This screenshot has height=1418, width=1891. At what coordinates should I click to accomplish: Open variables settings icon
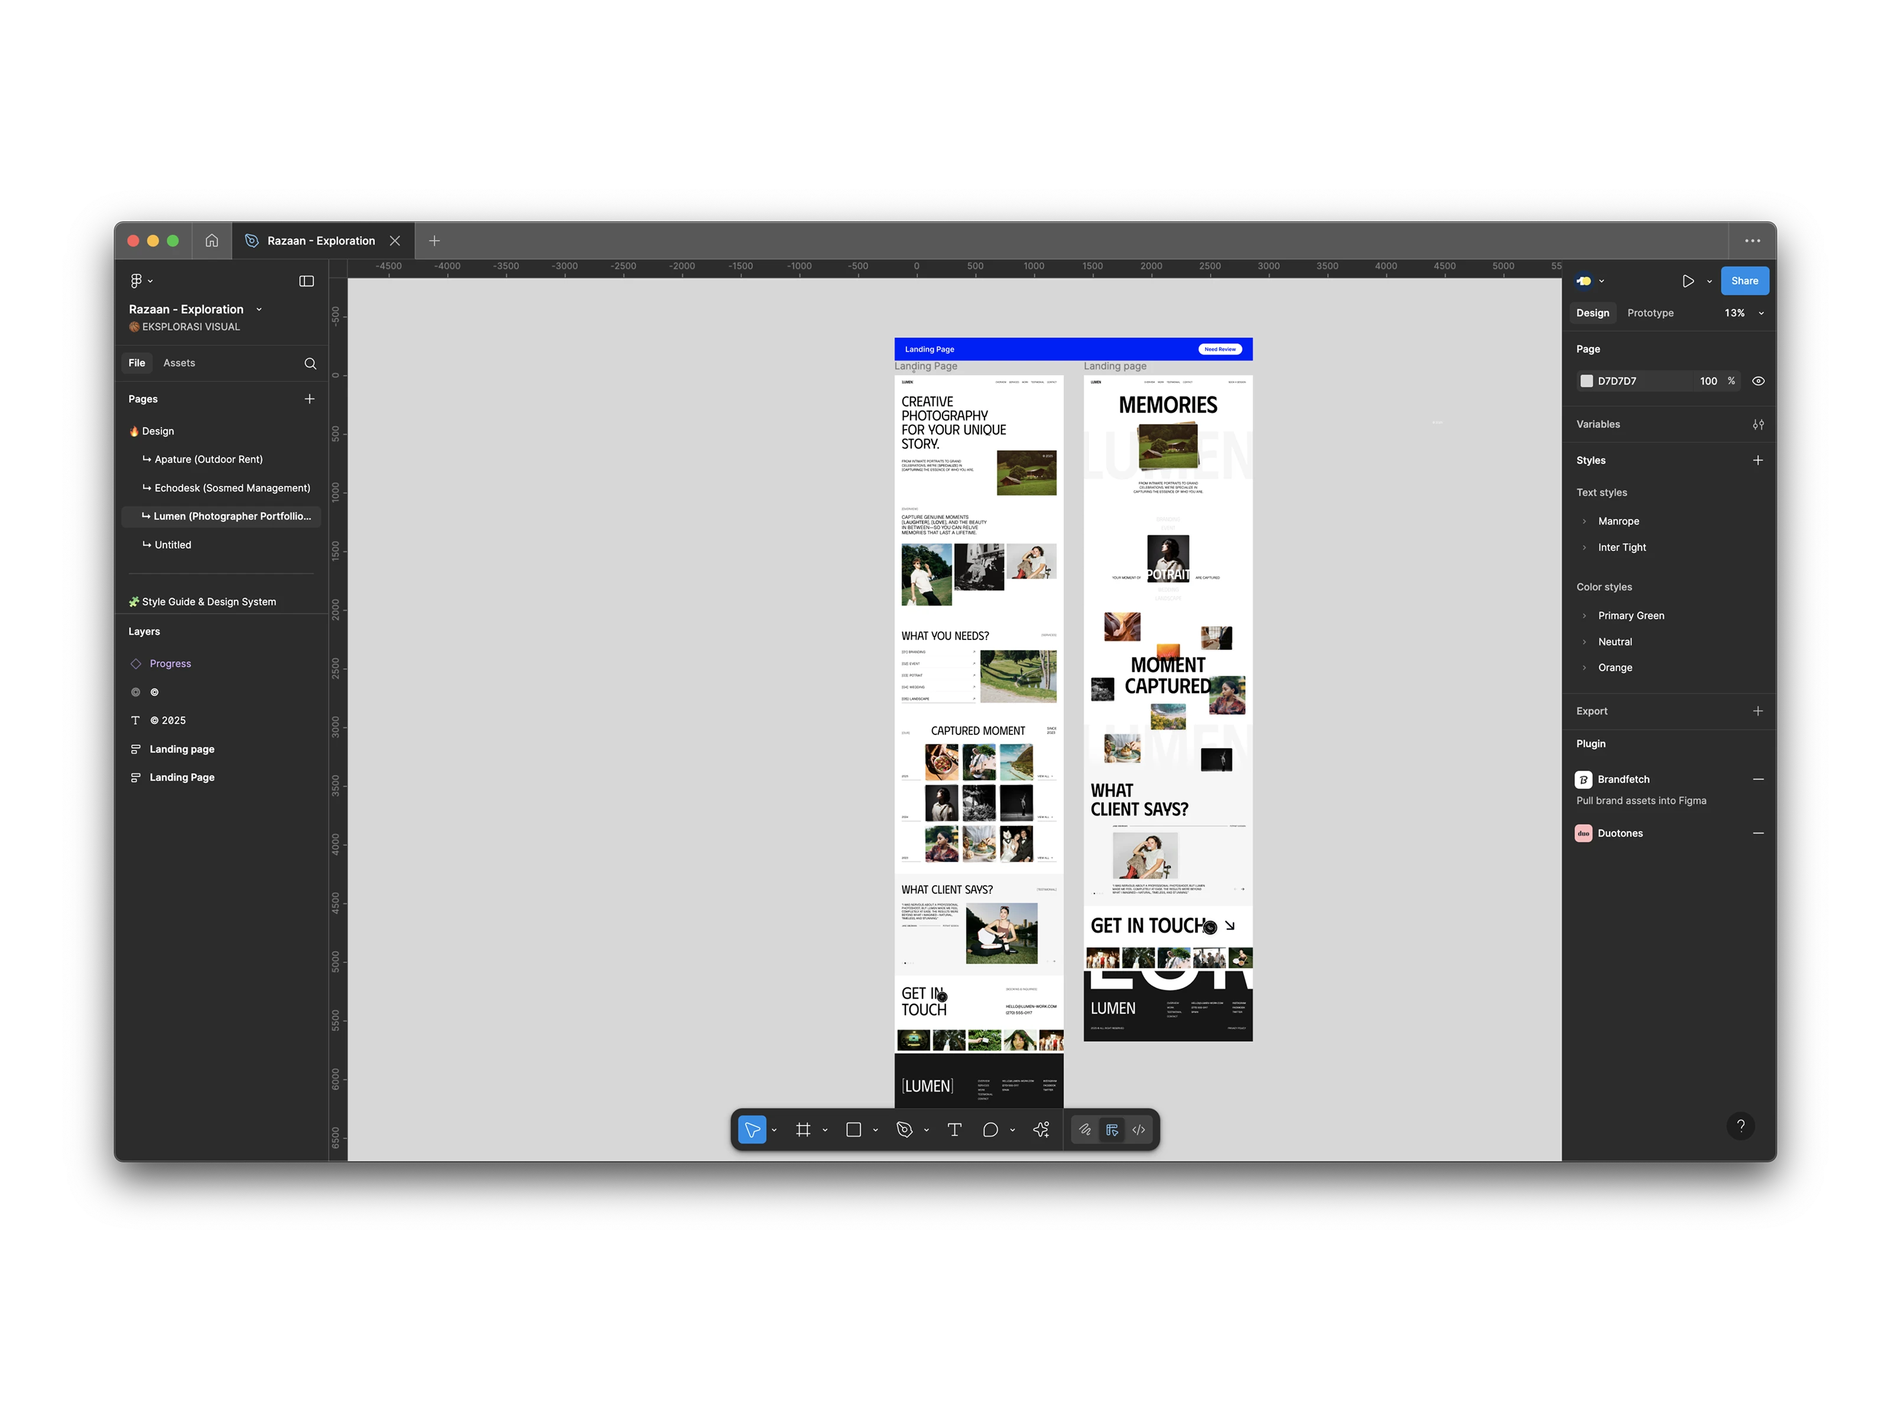click(x=1757, y=424)
